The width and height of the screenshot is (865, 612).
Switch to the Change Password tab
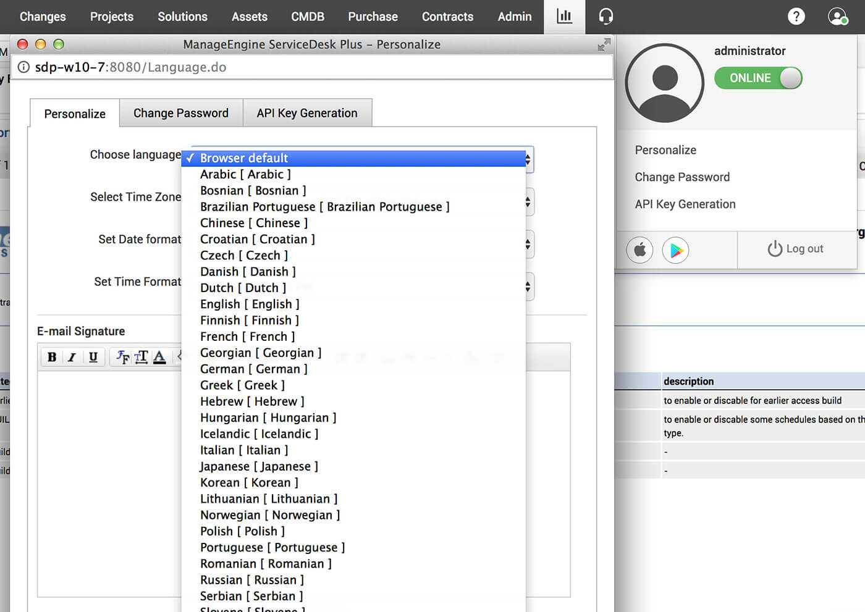point(181,113)
